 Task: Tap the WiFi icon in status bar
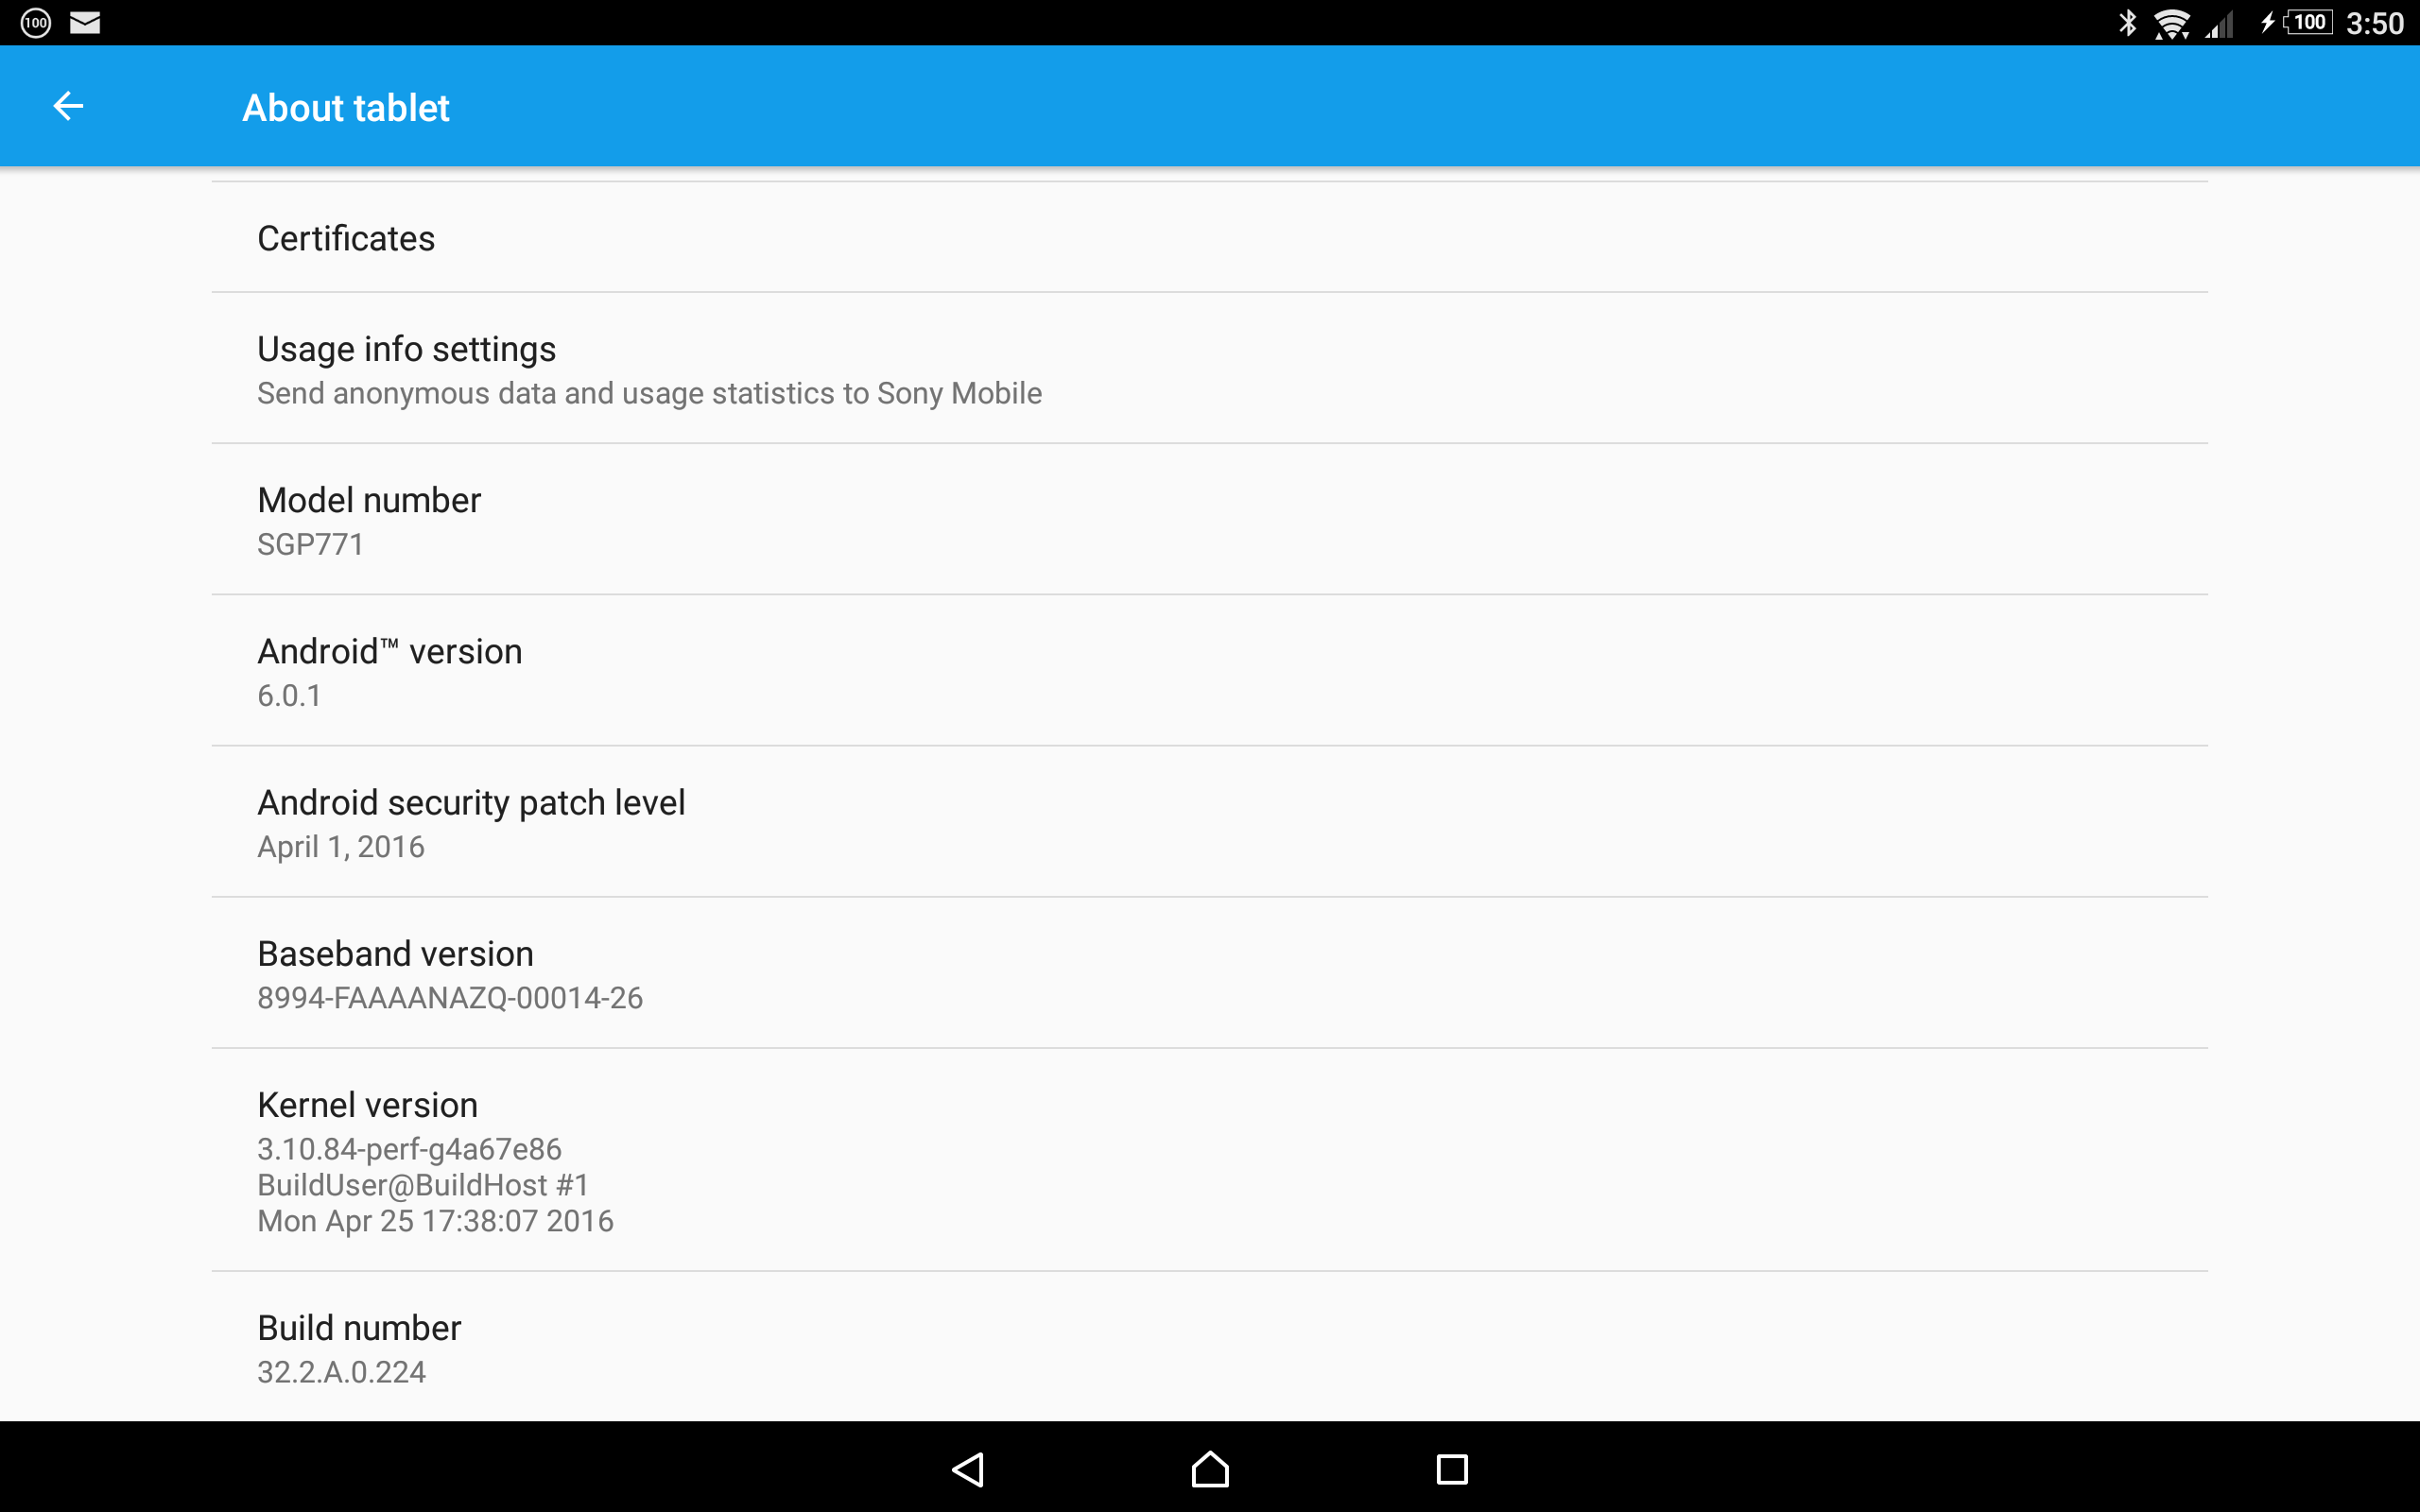click(x=2164, y=23)
